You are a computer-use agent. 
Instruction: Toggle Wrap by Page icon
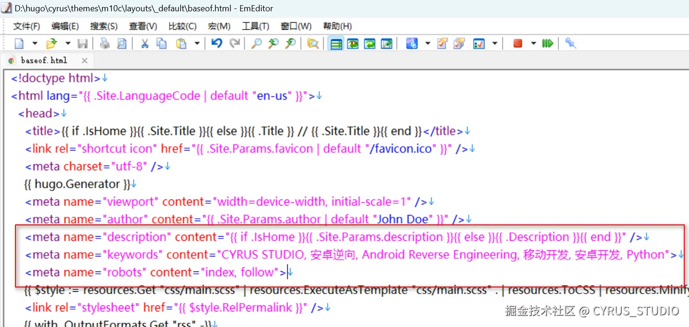pos(387,44)
